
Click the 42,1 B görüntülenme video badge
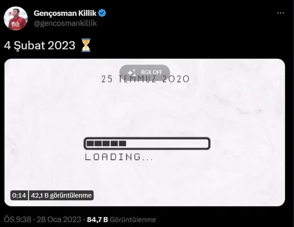[x=61, y=196]
